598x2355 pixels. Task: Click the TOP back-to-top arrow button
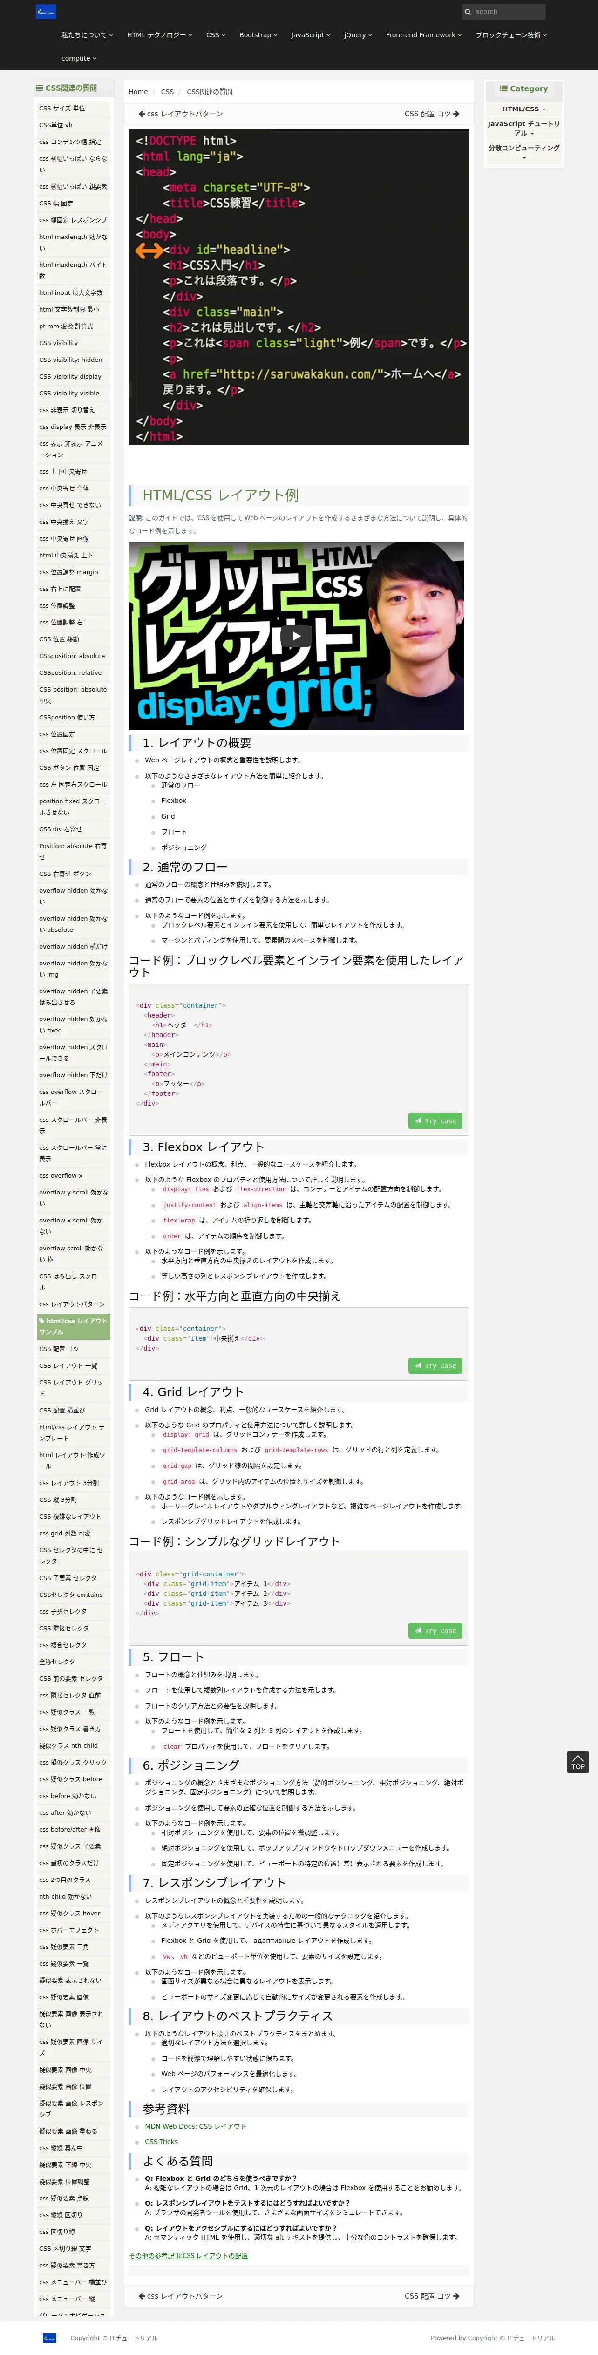tap(578, 1763)
